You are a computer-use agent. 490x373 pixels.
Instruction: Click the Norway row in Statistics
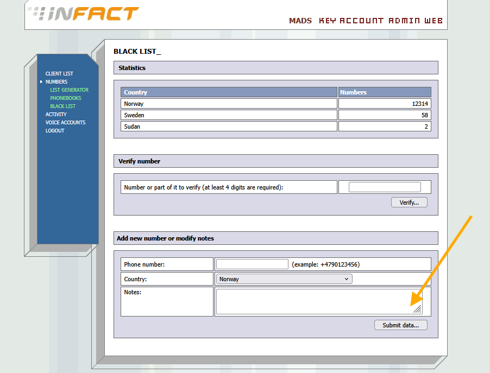pos(276,104)
